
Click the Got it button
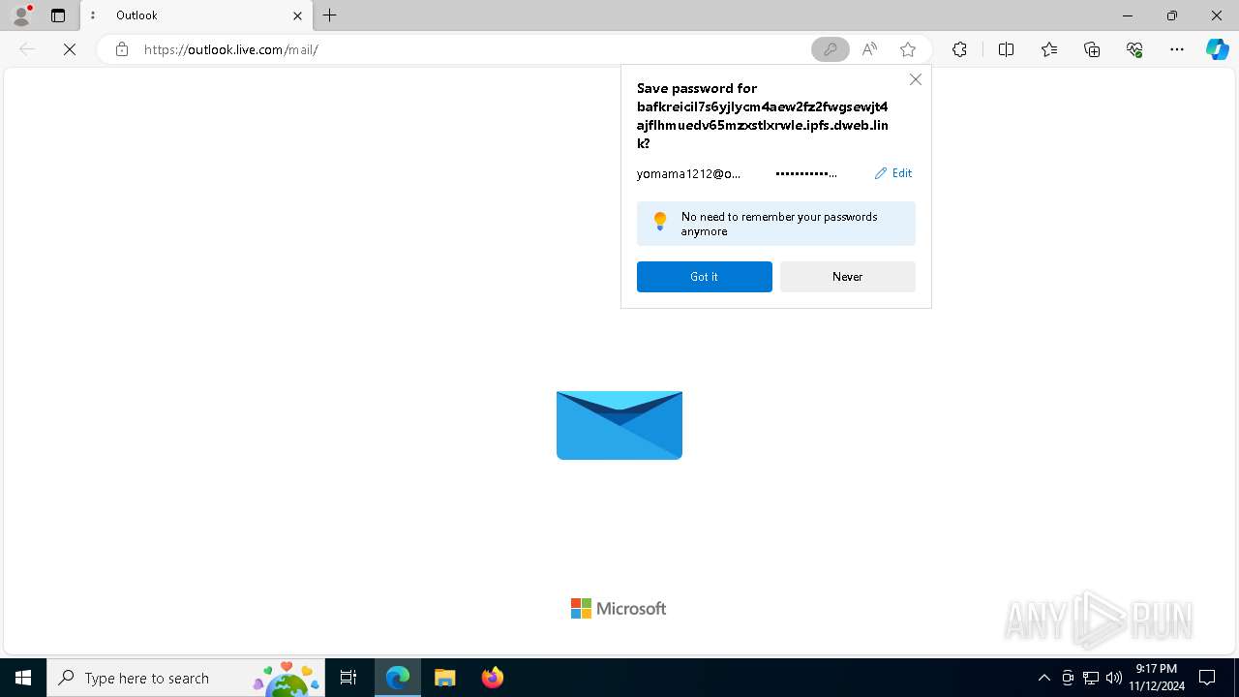tap(705, 277)
